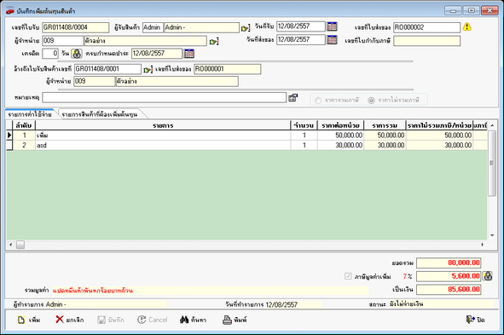Click vertical scrollbar up arrow in table
504x335 pixels.
(492, 125)
